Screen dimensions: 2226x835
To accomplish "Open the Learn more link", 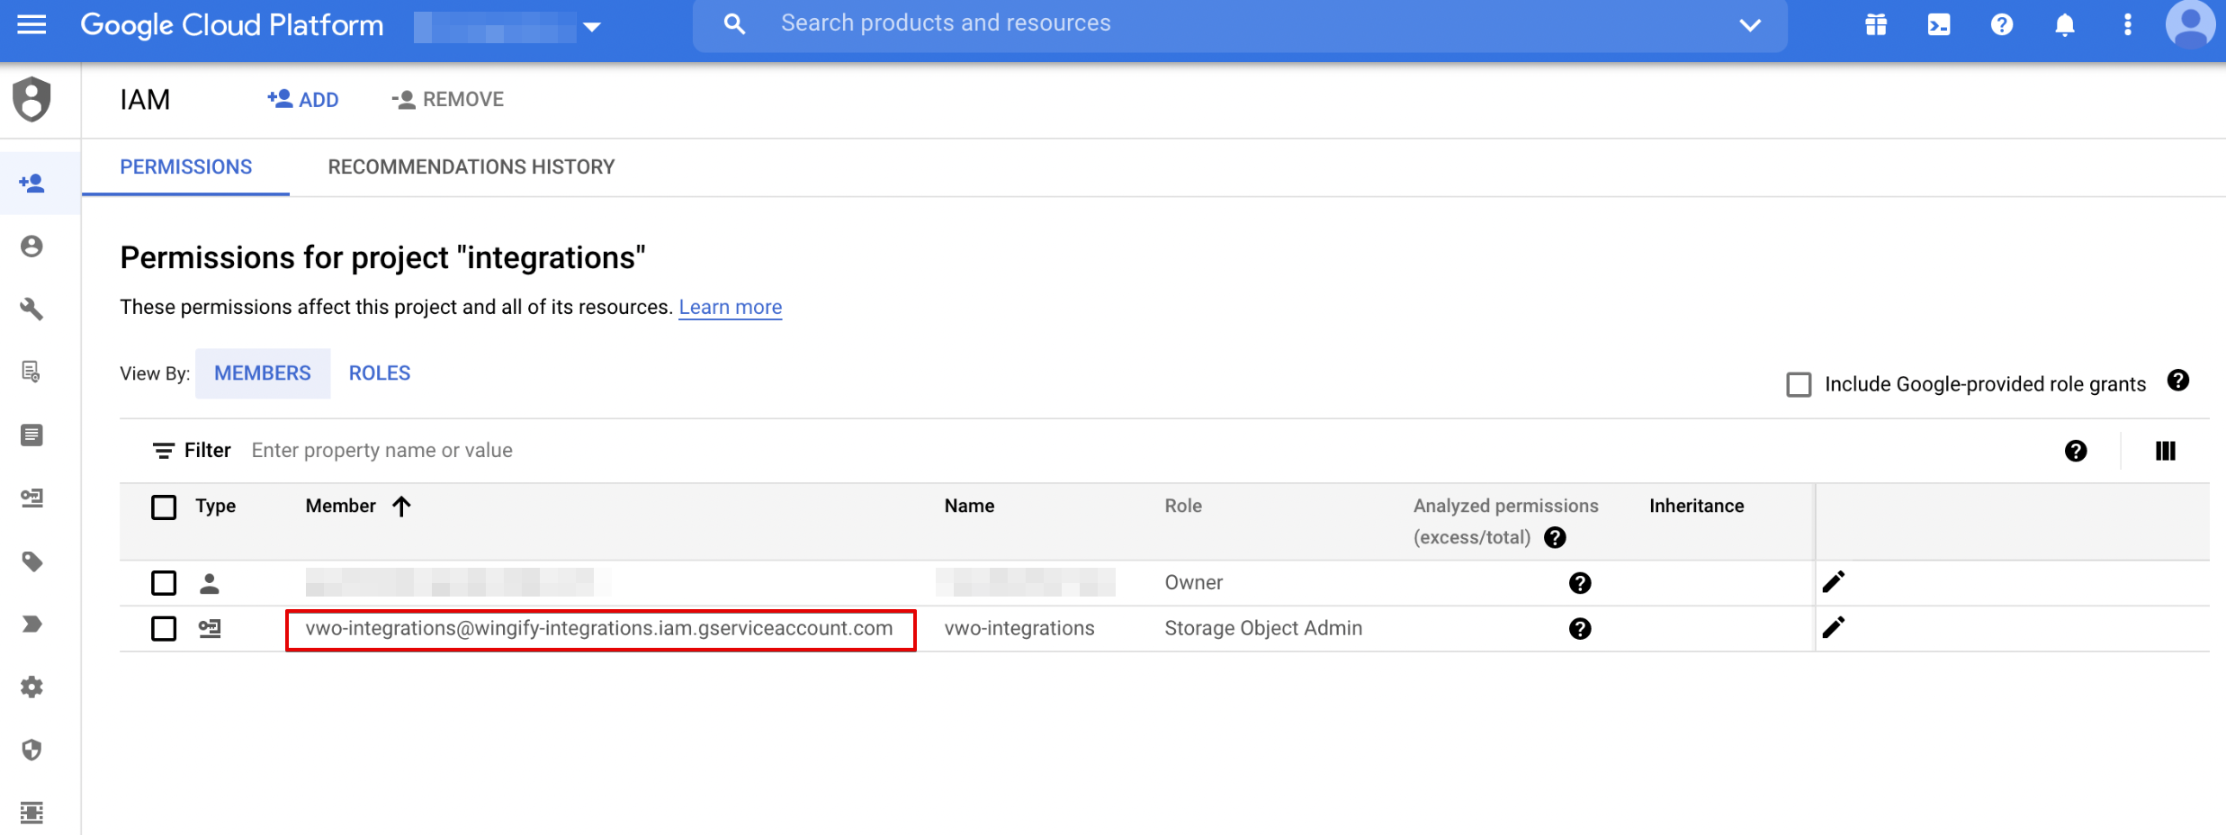I will pos(730,308).
